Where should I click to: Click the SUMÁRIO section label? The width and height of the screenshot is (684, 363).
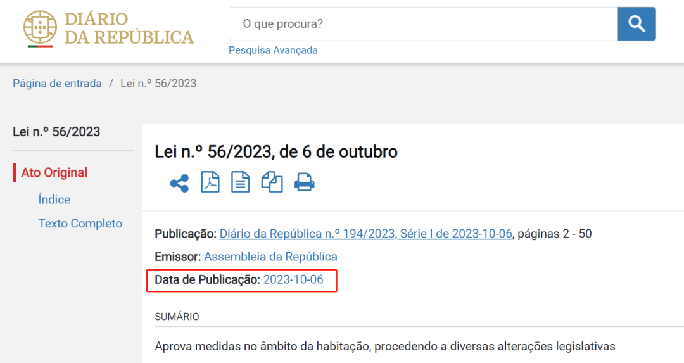tap(177, 317)
